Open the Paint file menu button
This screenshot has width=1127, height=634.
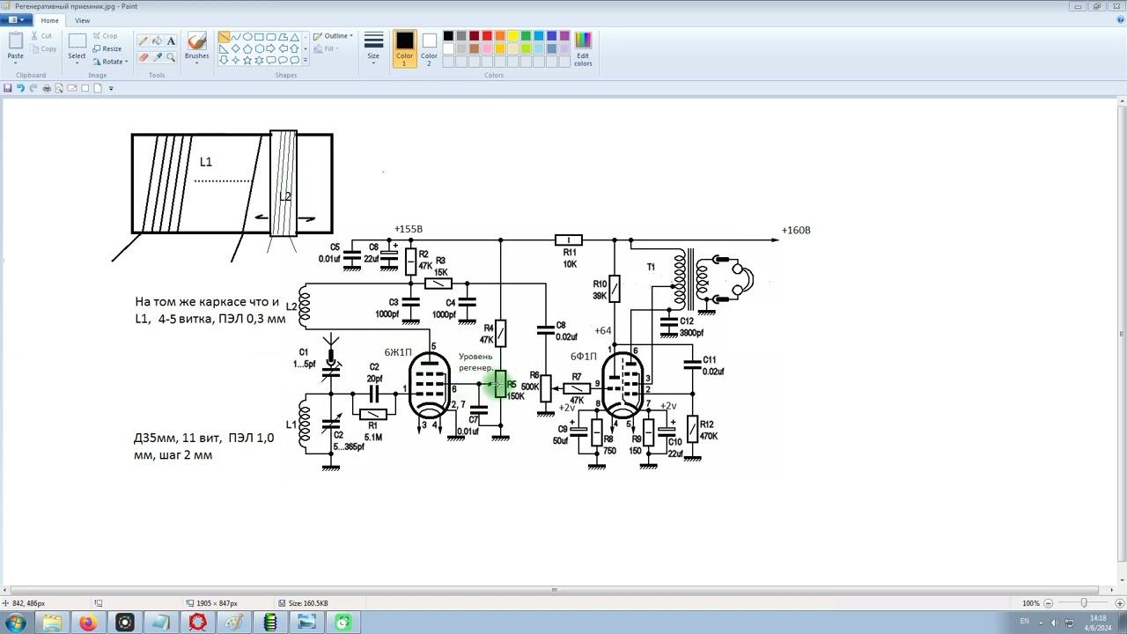(x=16, y=20)
